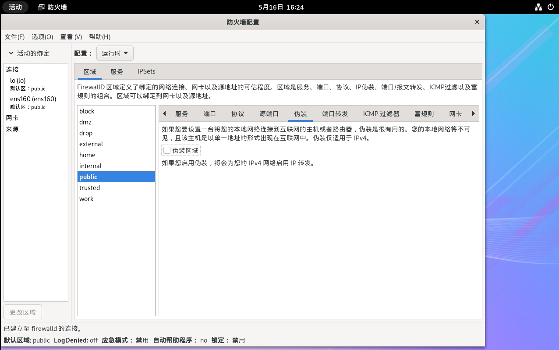The height and width of the screenshot is (350, 559).
Task: Click the 已建立至 firewalld 的连接 message
Action: (43, 329)
